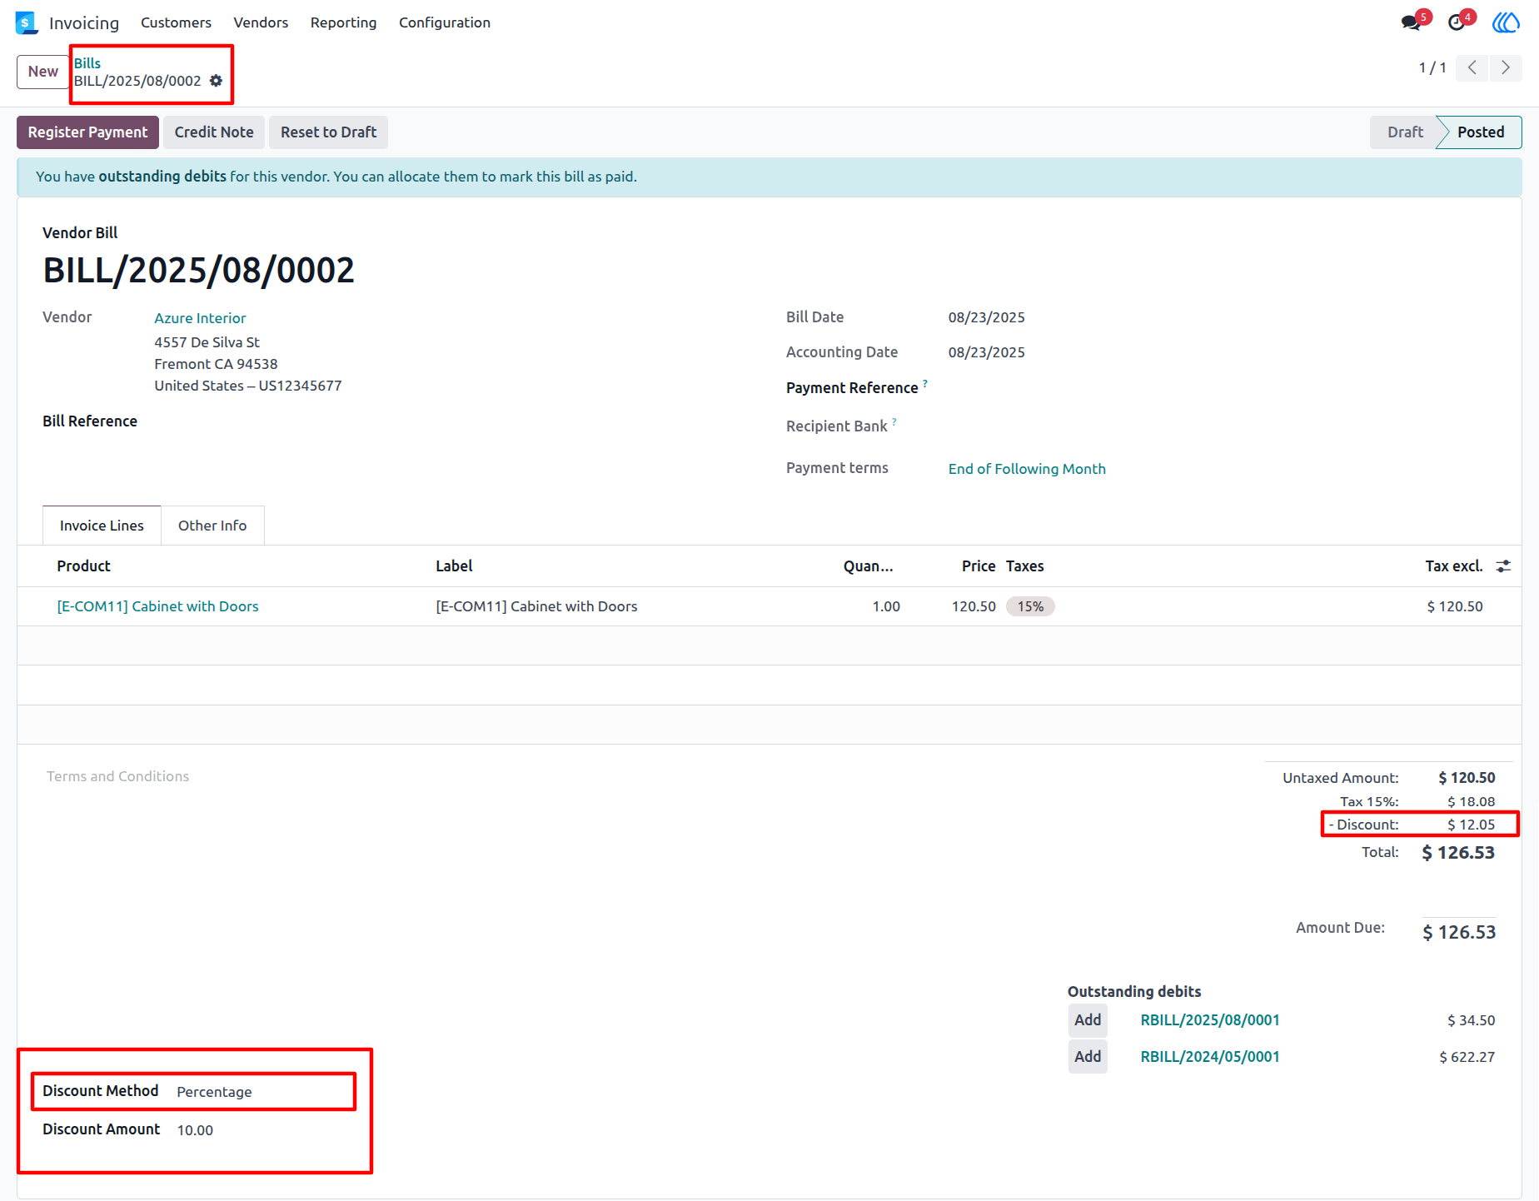
Task: Open the Configuration menu
Action: (x=445, y=22)
